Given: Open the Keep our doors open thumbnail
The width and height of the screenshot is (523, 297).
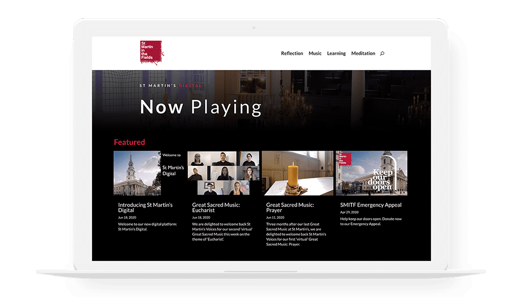Looking at the screenshot, I should pyautogui.click(x=371, y=173).
